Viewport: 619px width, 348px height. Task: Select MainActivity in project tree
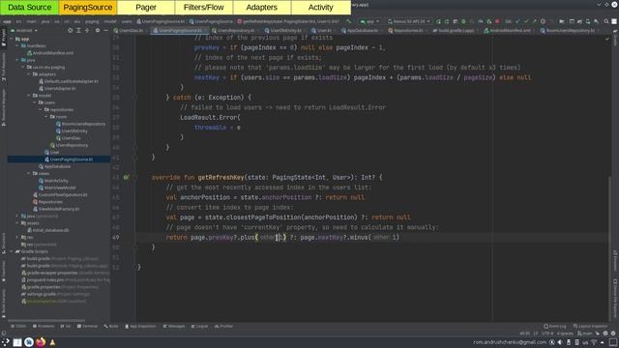(56, 181)
